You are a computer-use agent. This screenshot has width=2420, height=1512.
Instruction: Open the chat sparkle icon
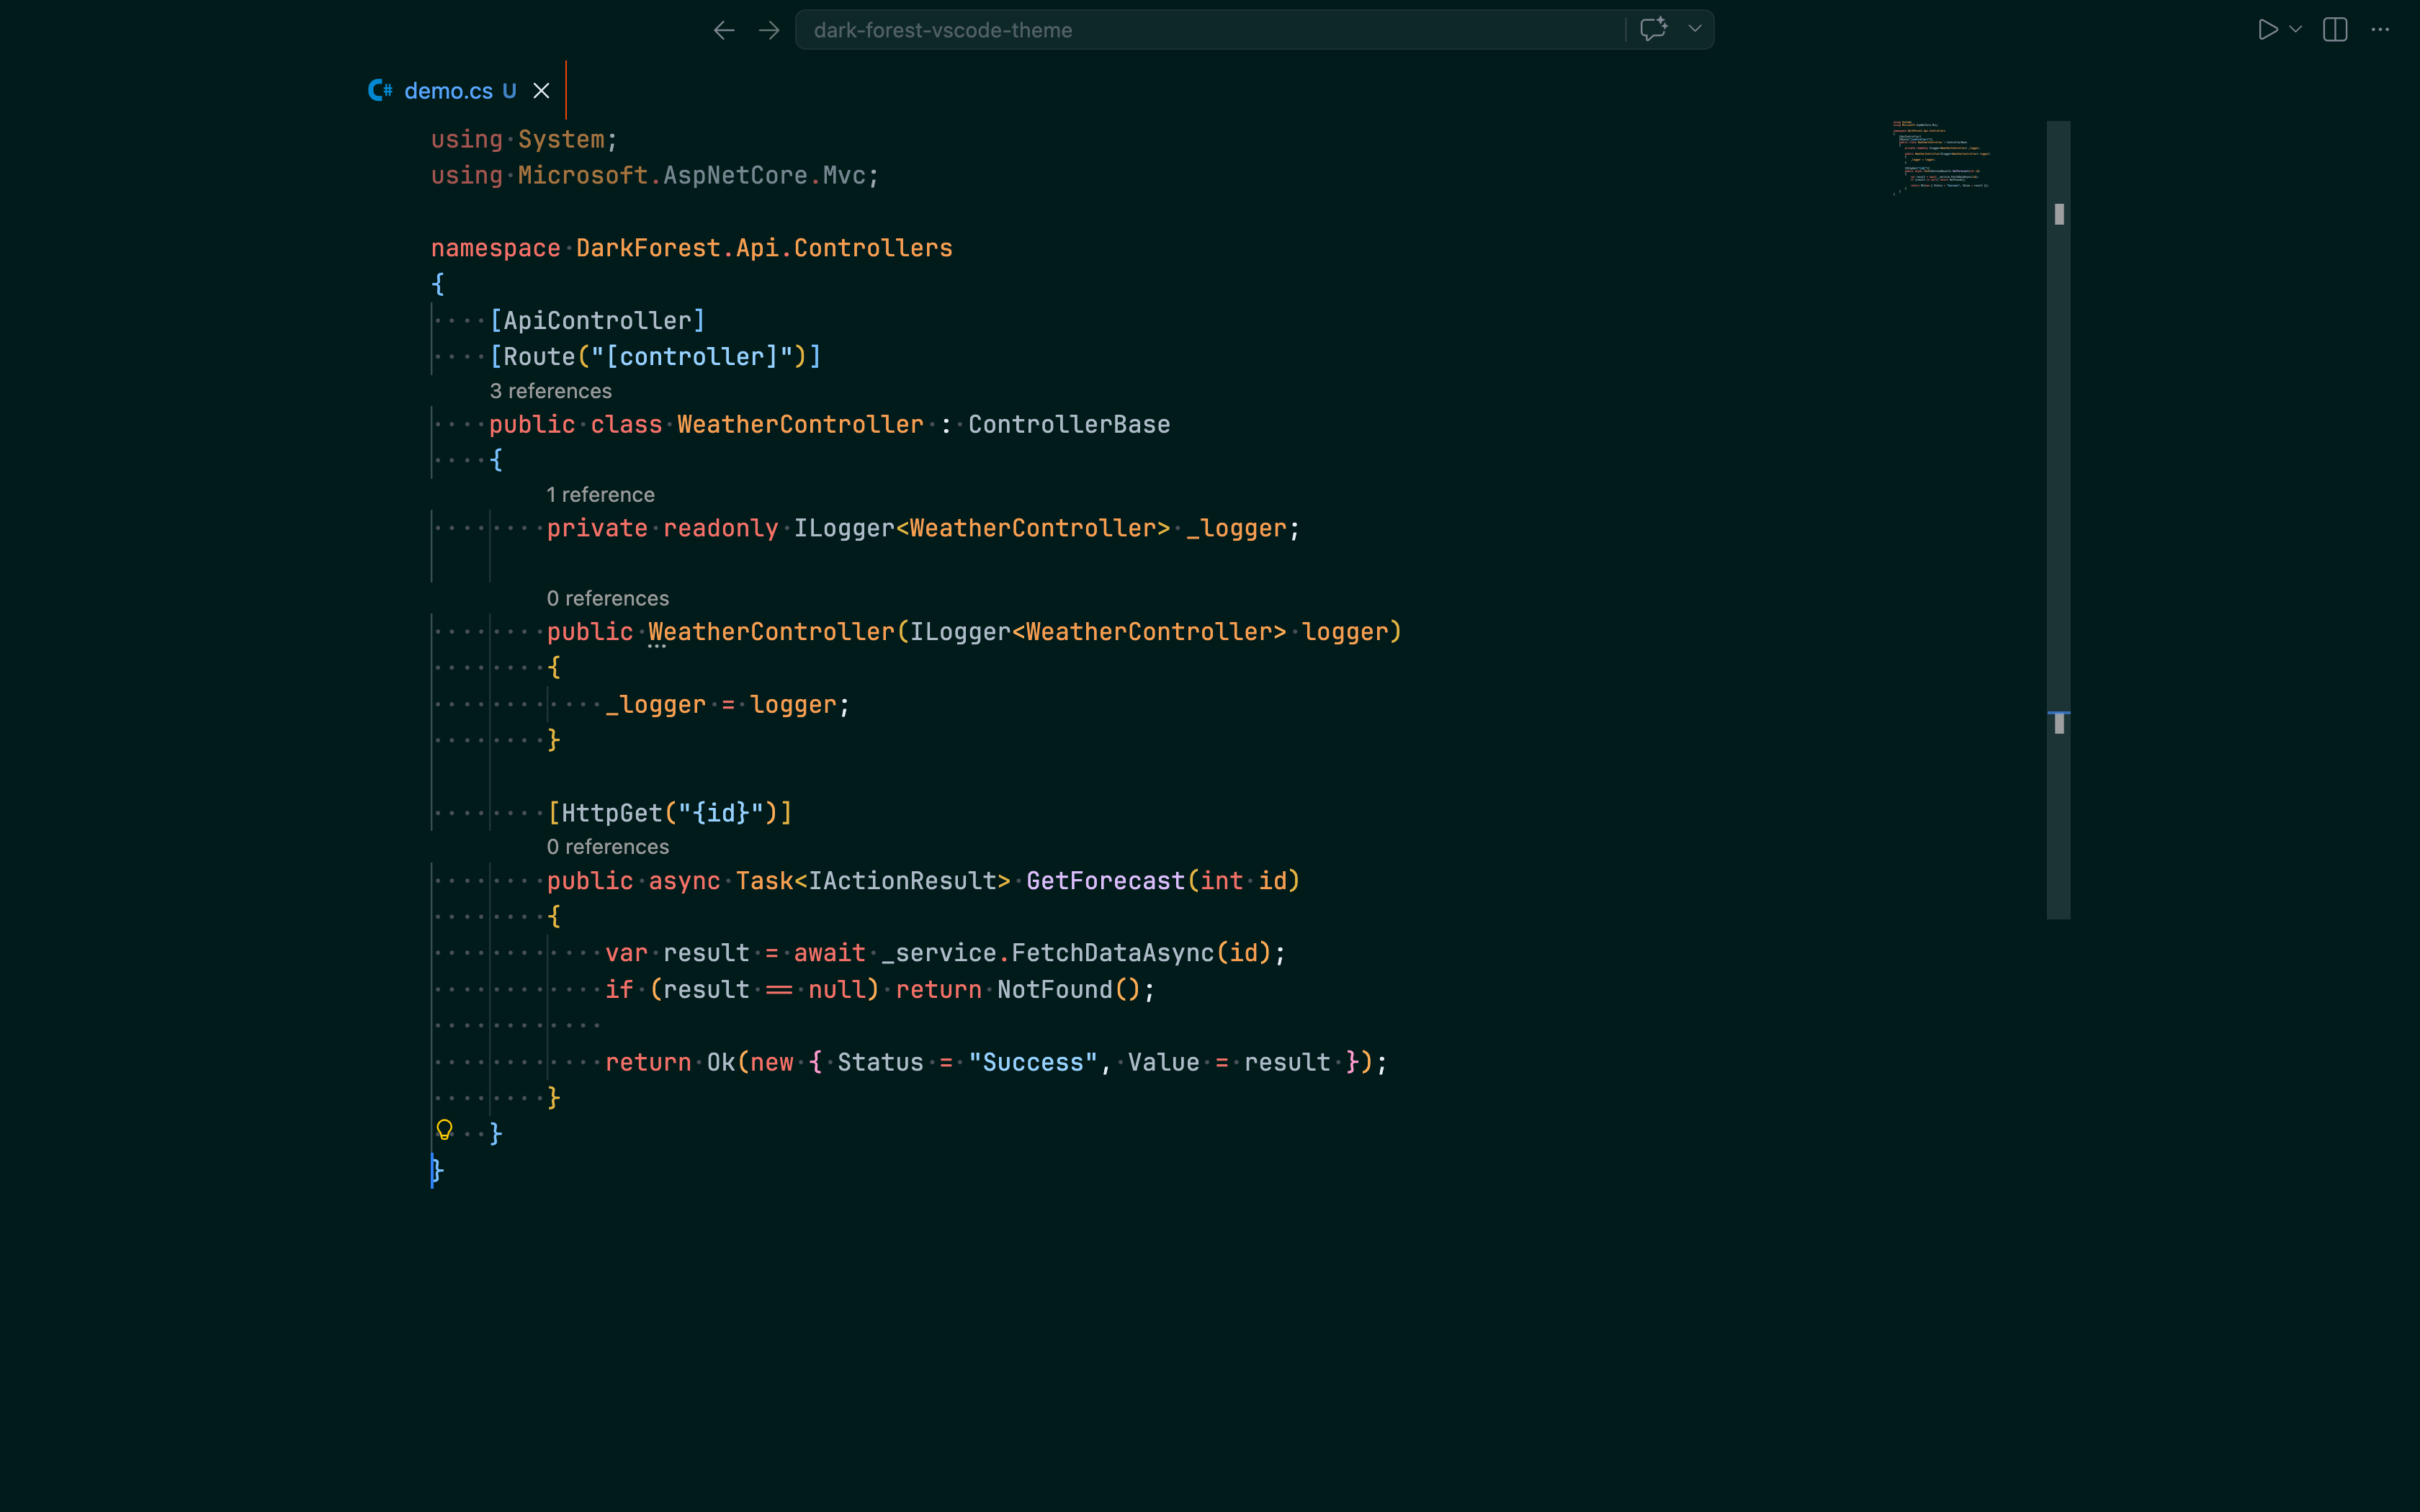tap(1654, 29)
